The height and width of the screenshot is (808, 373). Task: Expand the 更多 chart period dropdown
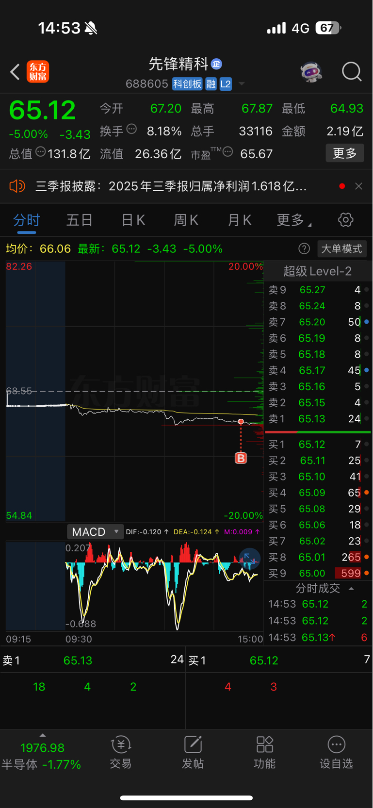point(294,220)
